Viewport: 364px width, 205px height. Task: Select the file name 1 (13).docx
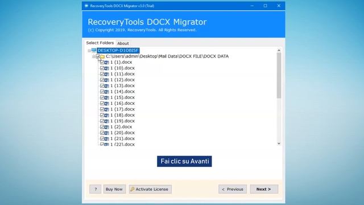point(122,85)
